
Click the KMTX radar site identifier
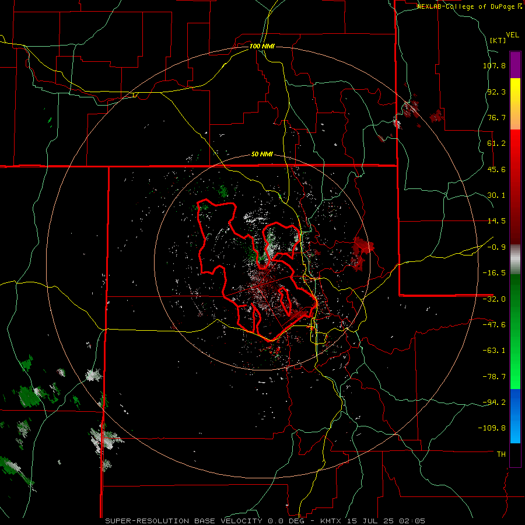(x=330, y=521)
